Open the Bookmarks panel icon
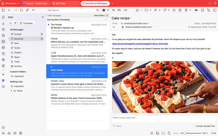The image size is (218, 136). tap(3, 17)
